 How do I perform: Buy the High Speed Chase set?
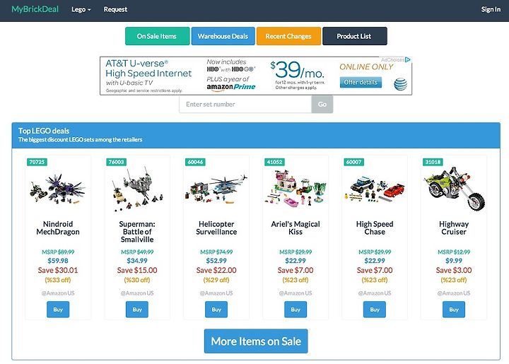(x=375, y=310)
